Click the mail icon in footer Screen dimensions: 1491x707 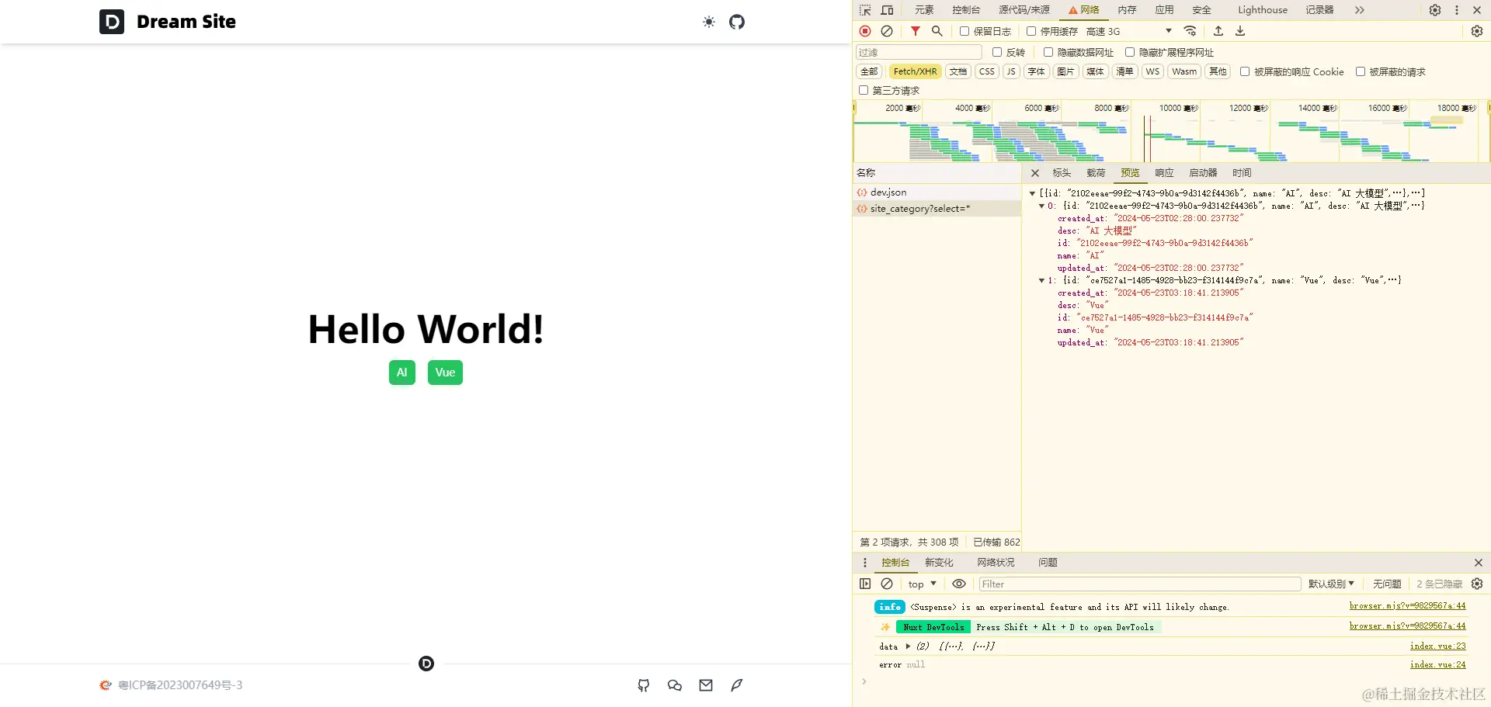tap(706, 685)
